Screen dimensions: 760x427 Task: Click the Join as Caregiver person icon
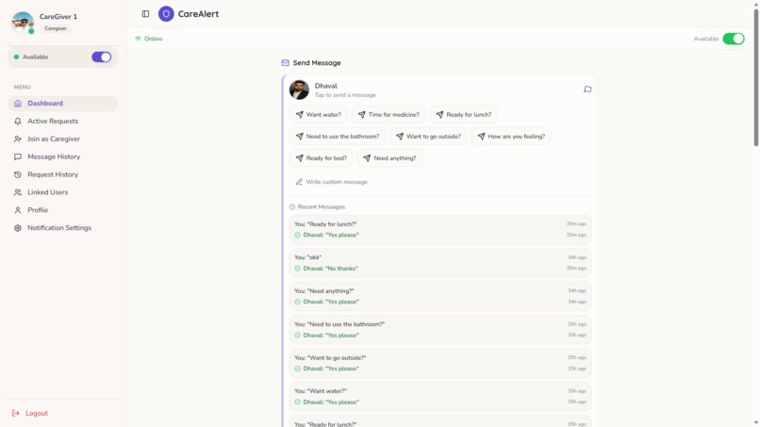point(18,140)
